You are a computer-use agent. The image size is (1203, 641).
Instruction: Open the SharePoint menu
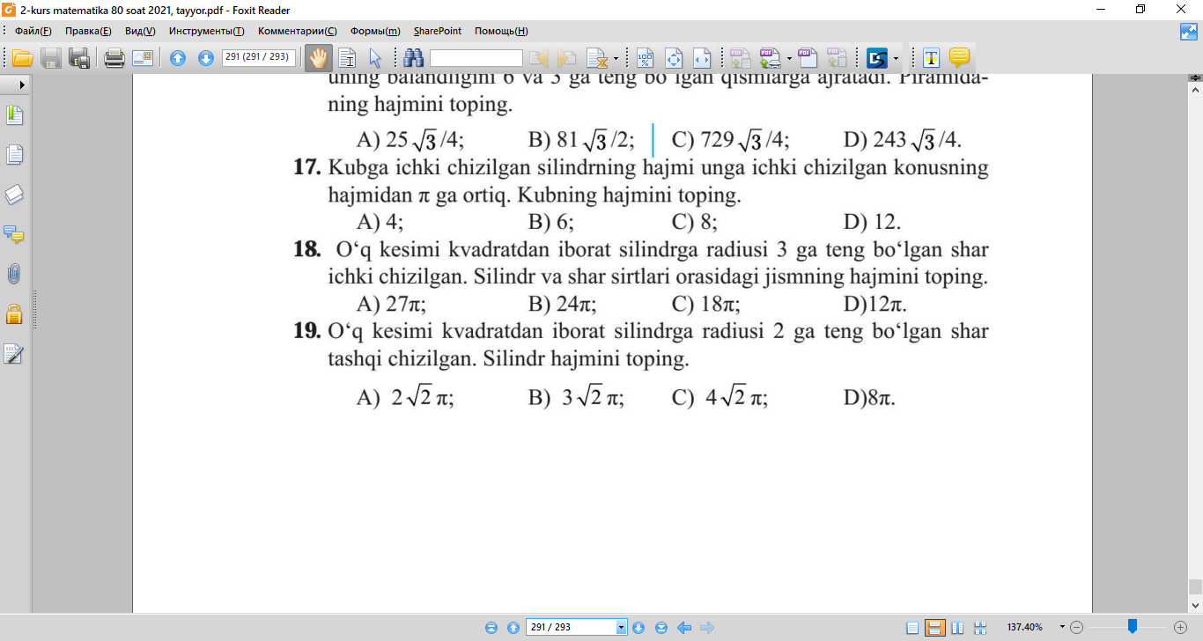pyautogui.click(x=438, y=31)
